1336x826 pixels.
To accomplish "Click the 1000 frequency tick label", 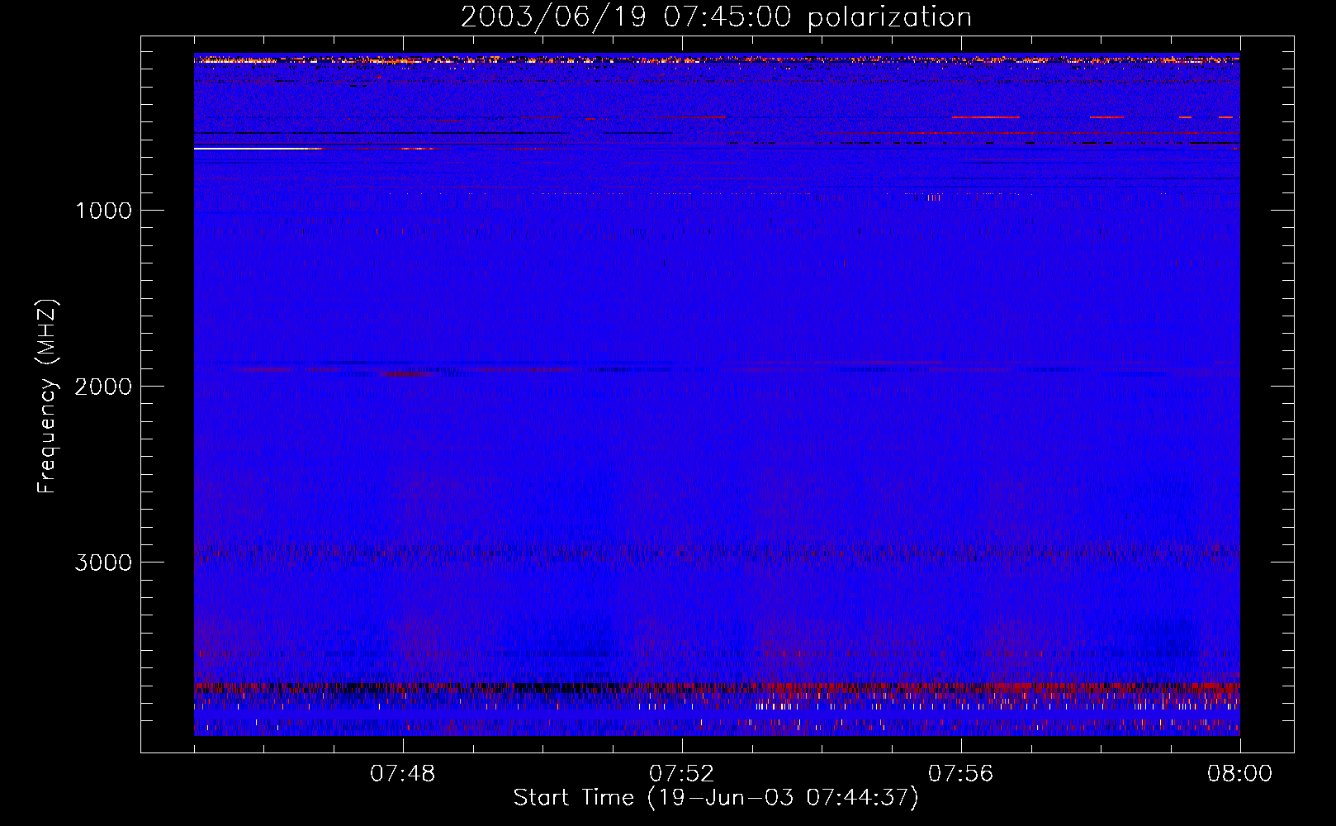I will 103,211.
